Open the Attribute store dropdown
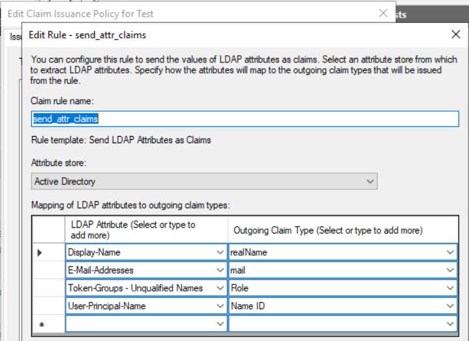Viewport: 469px width, 341px height. pos(371,182)
